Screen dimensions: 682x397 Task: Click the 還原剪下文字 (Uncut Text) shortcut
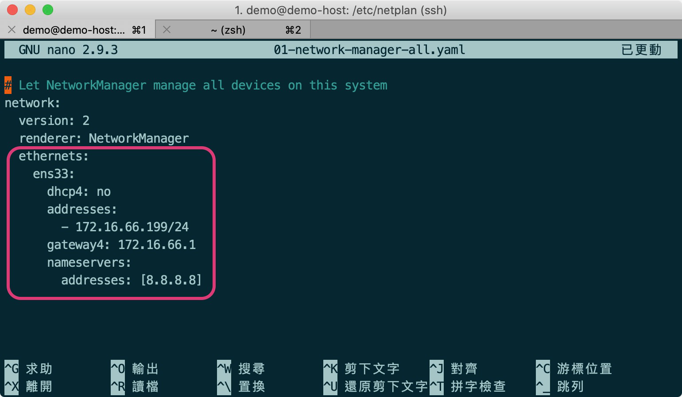385,386
